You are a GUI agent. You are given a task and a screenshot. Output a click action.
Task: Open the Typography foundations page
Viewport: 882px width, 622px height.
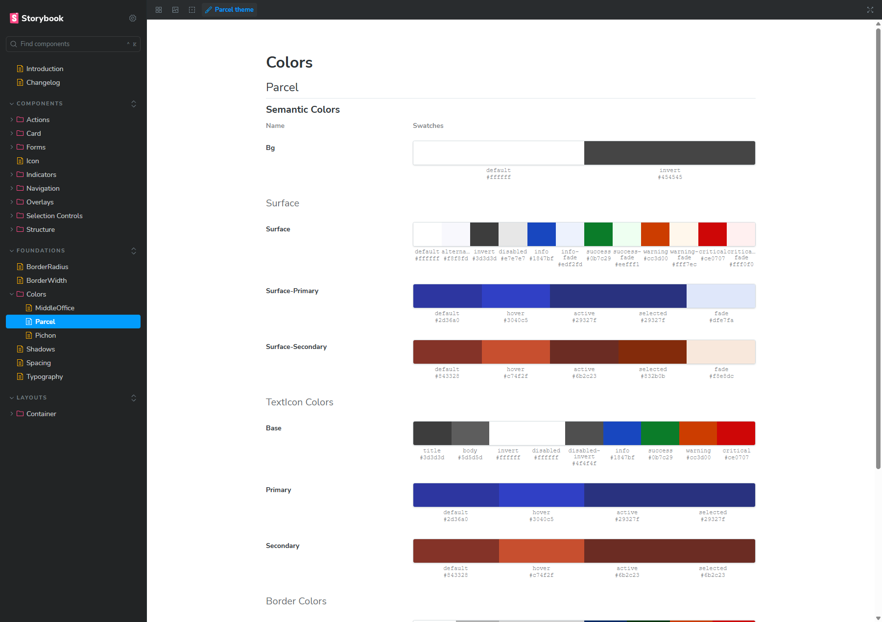[x=45, y=376]
